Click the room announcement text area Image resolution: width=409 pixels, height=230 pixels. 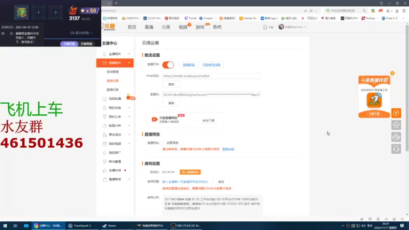click(212, 205)
